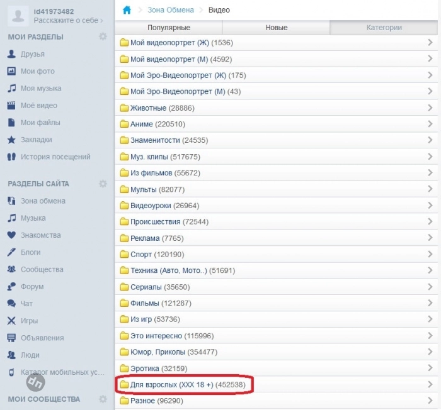Click the chevron on the Спорт row
This screenshot has height=410, width=441.
(430, 254)
